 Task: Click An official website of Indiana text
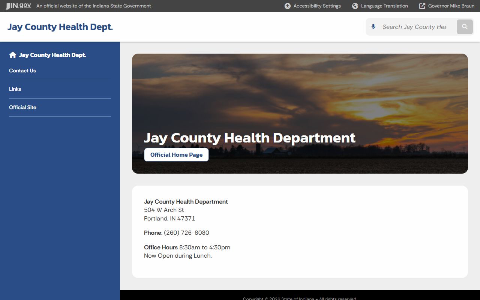[94, 6]
